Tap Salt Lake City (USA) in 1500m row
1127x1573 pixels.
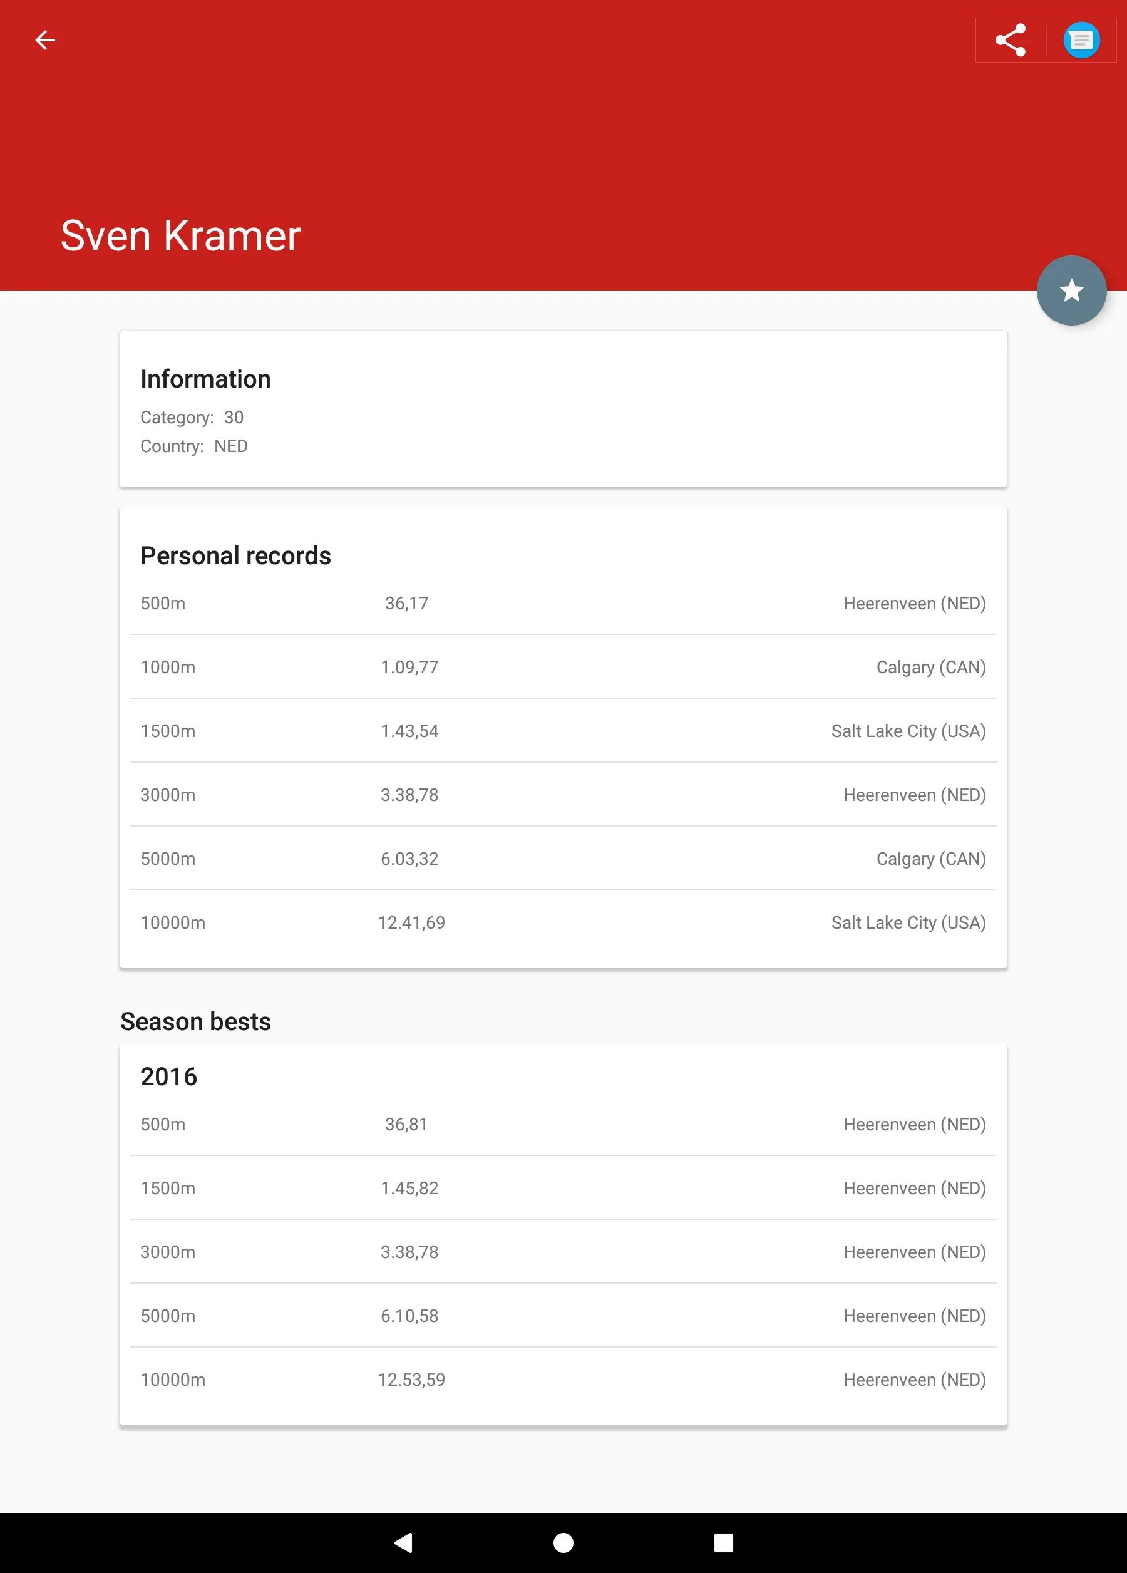click(908, 731)
